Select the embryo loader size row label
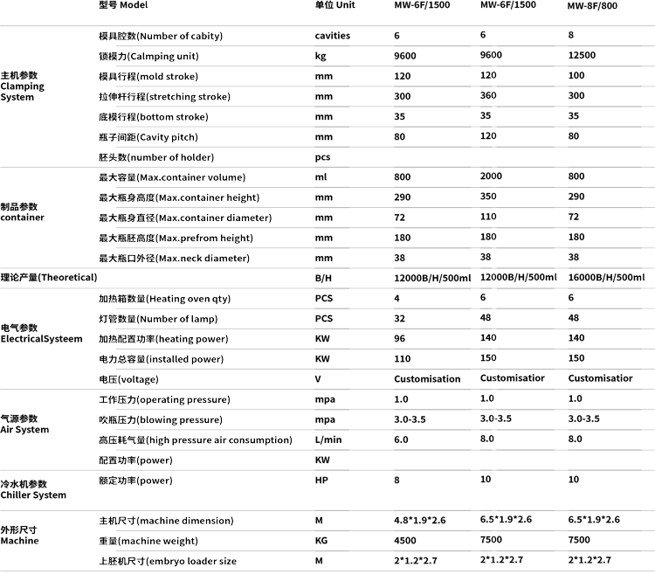 [168, 561]
